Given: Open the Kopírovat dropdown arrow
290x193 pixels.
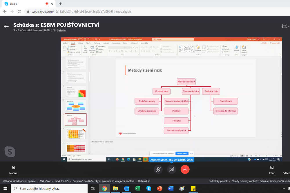Looking at the screenshot, I should pyautogui.click(x=77, y=49).
